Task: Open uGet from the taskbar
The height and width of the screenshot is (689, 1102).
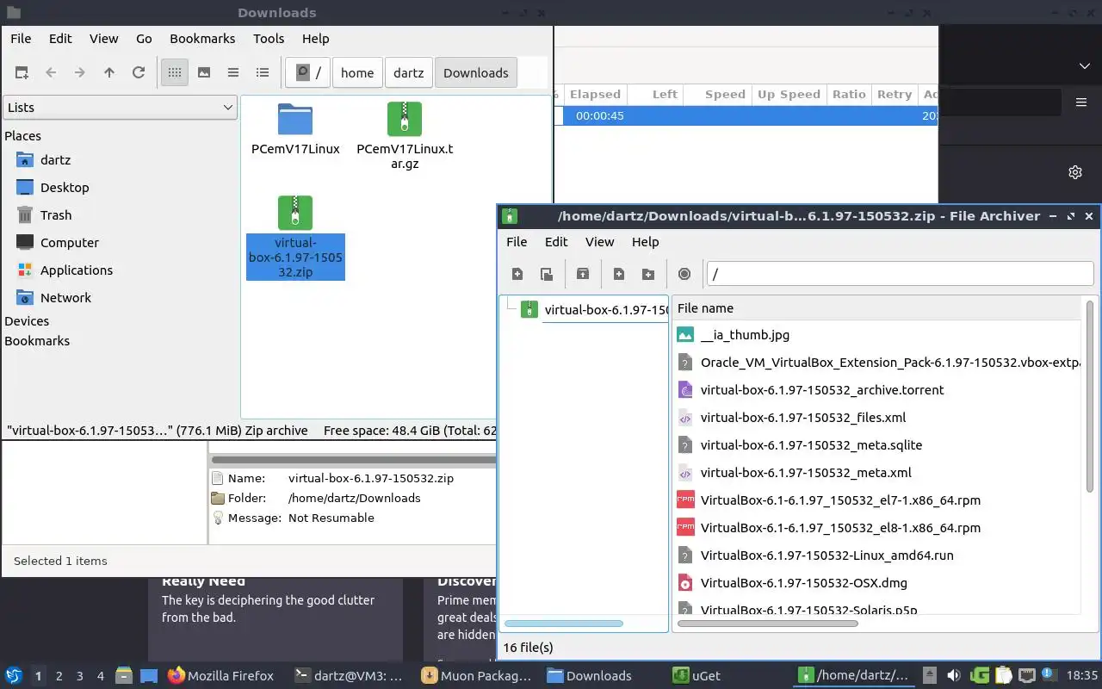Action: 696,676
